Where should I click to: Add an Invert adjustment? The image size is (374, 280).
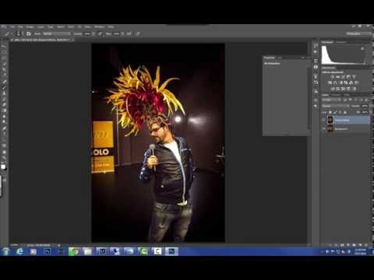tap(332, 89)
